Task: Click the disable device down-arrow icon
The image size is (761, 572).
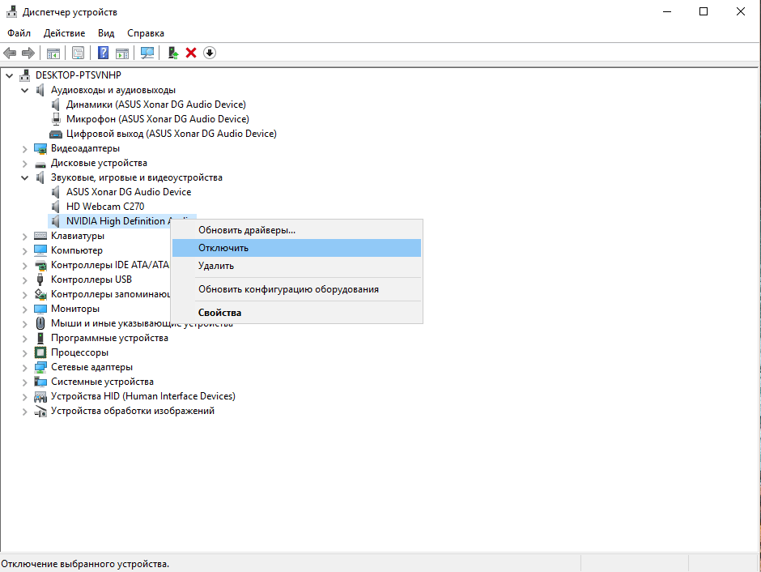Action: tap(210, 53)
